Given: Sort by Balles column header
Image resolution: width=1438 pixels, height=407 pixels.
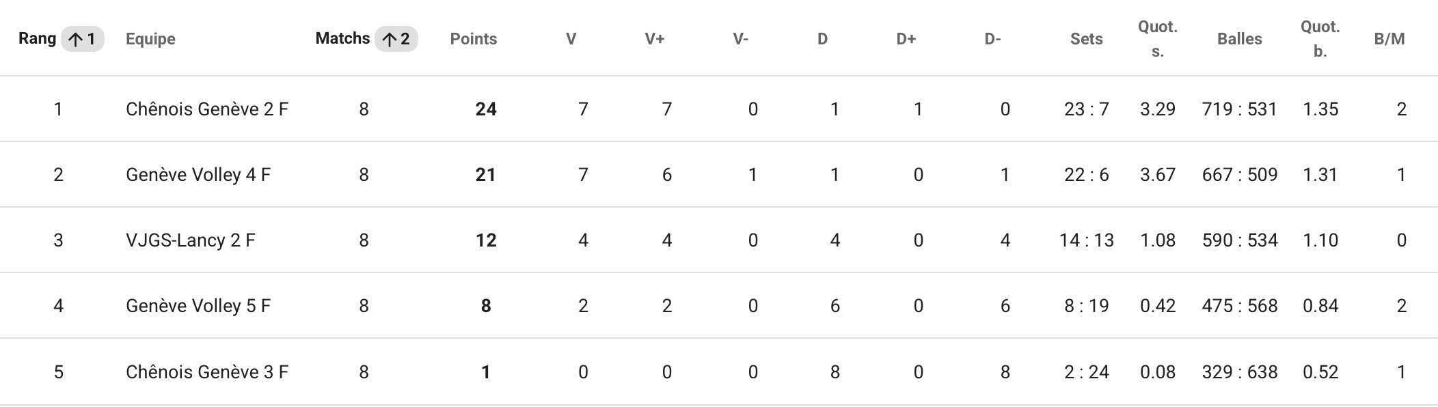Looking at the screenshot, I should coord(1239,39).
